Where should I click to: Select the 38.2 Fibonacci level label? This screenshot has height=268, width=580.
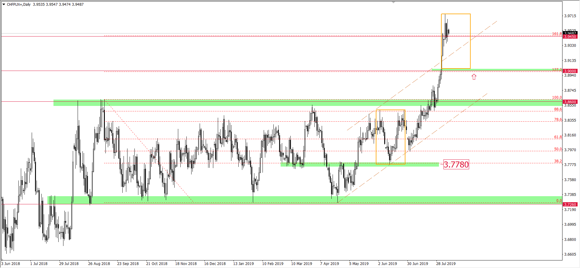coord(558,161)
